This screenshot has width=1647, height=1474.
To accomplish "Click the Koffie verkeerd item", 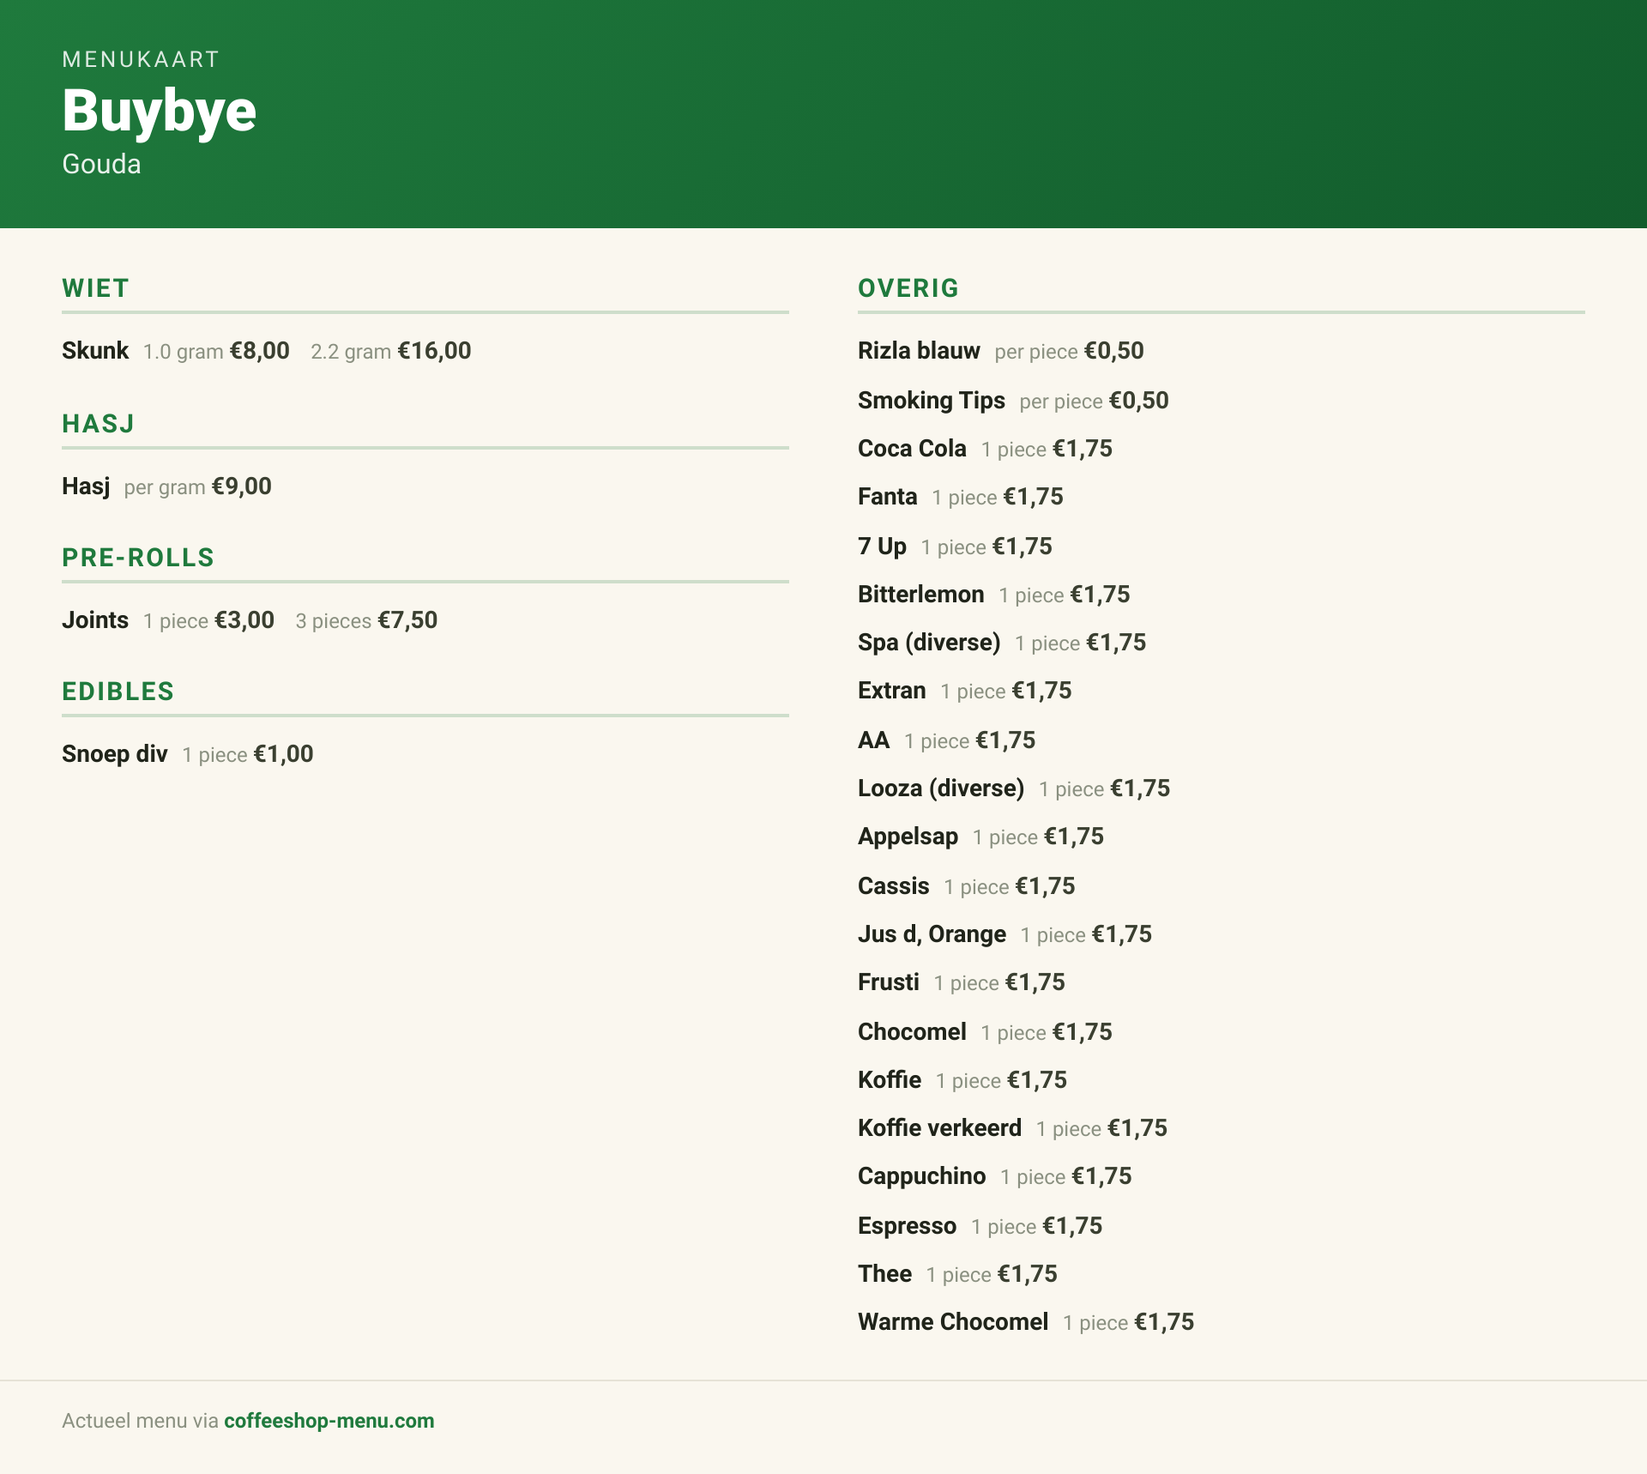I will coord(939,1128).
